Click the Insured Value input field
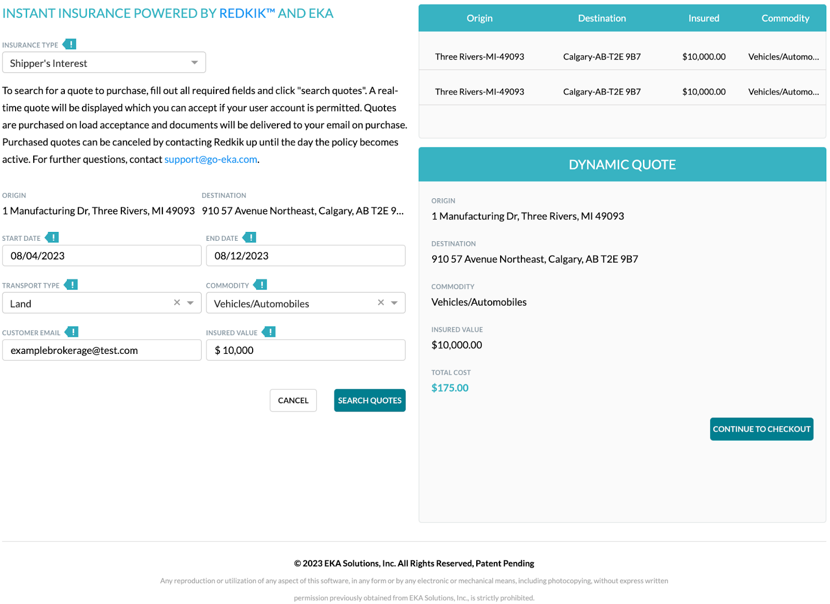Viewport: 830px width, 604px height. tap(306, 350)
